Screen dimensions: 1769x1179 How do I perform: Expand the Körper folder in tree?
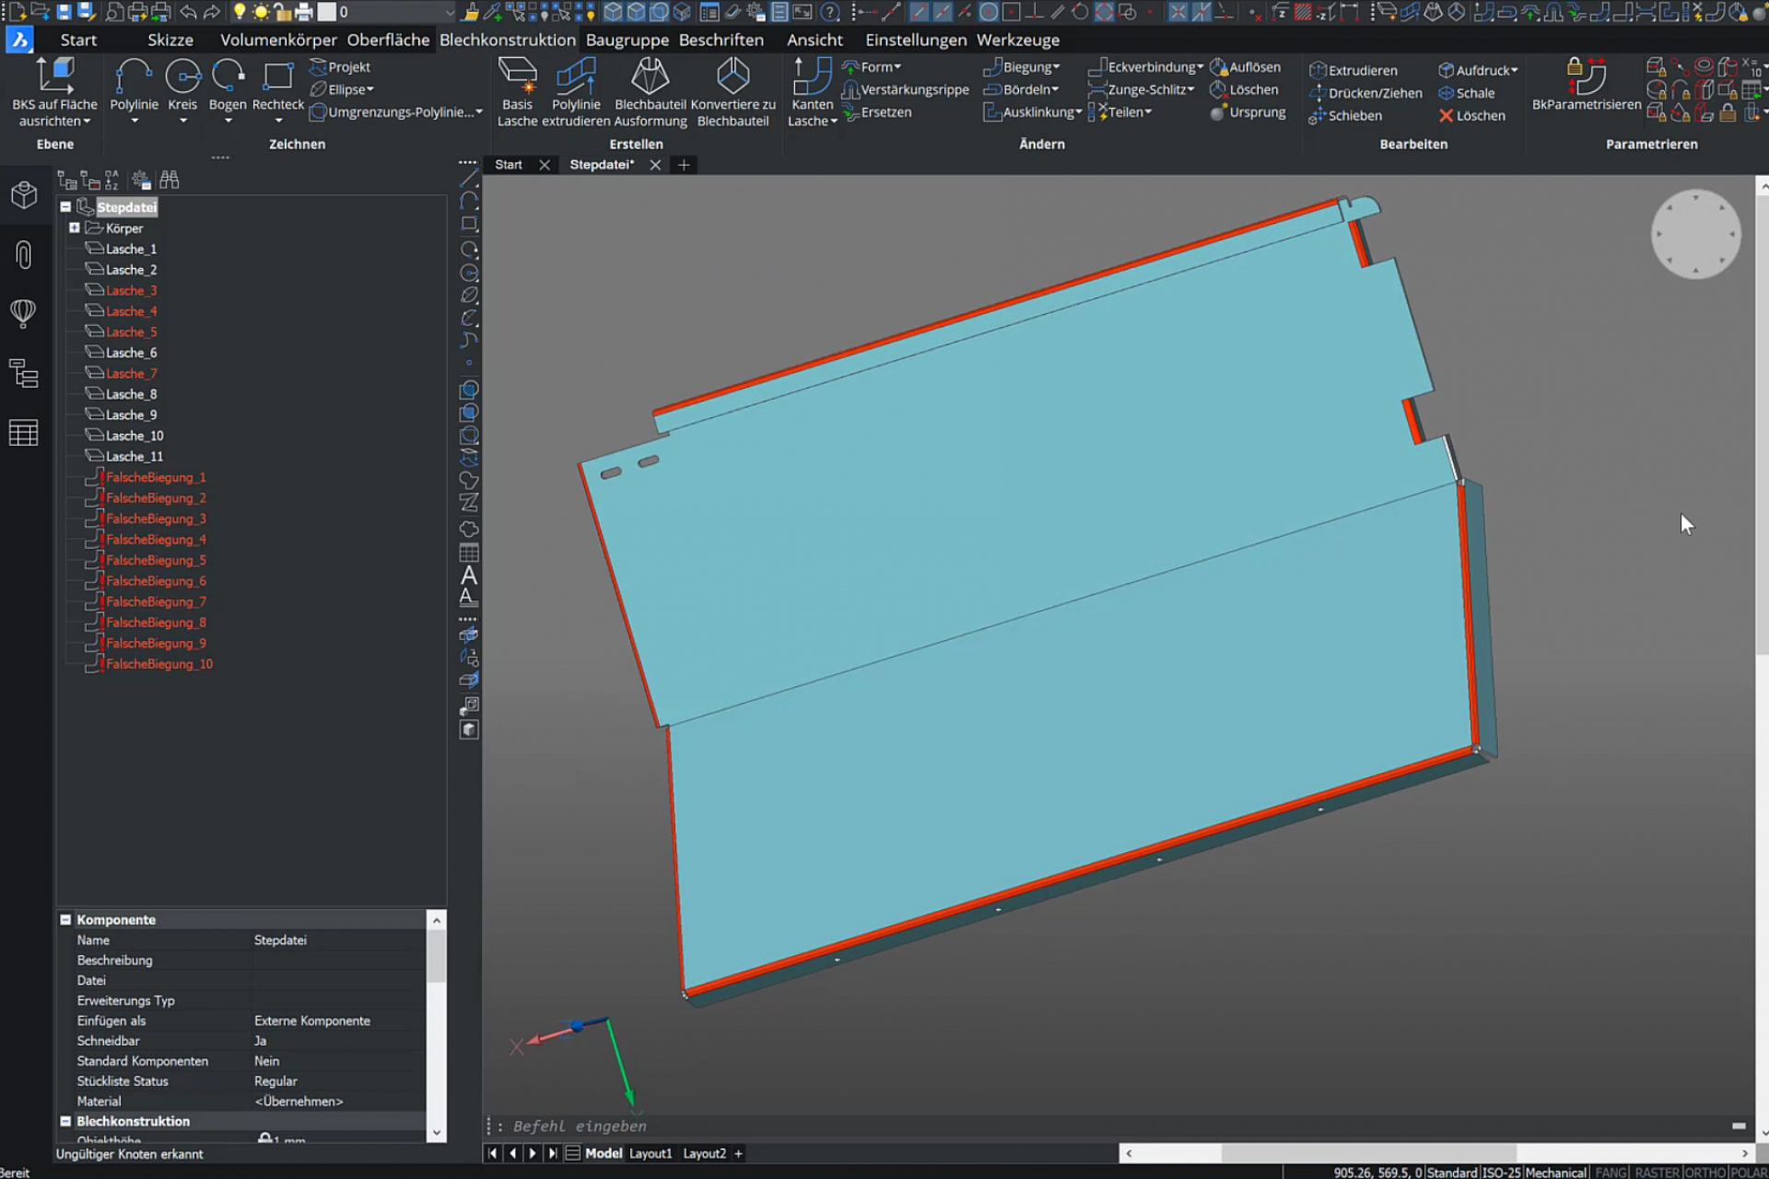pos(75,228)
